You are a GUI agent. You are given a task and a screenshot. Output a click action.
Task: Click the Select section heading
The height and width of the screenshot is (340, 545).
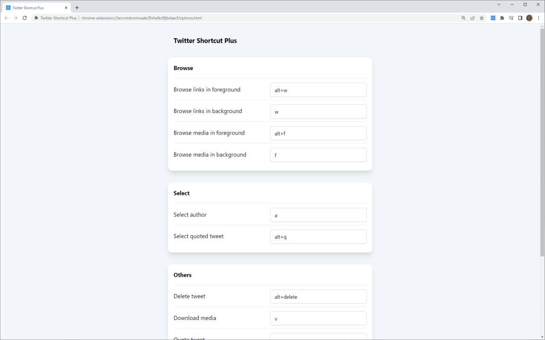[x=181, y=193]
